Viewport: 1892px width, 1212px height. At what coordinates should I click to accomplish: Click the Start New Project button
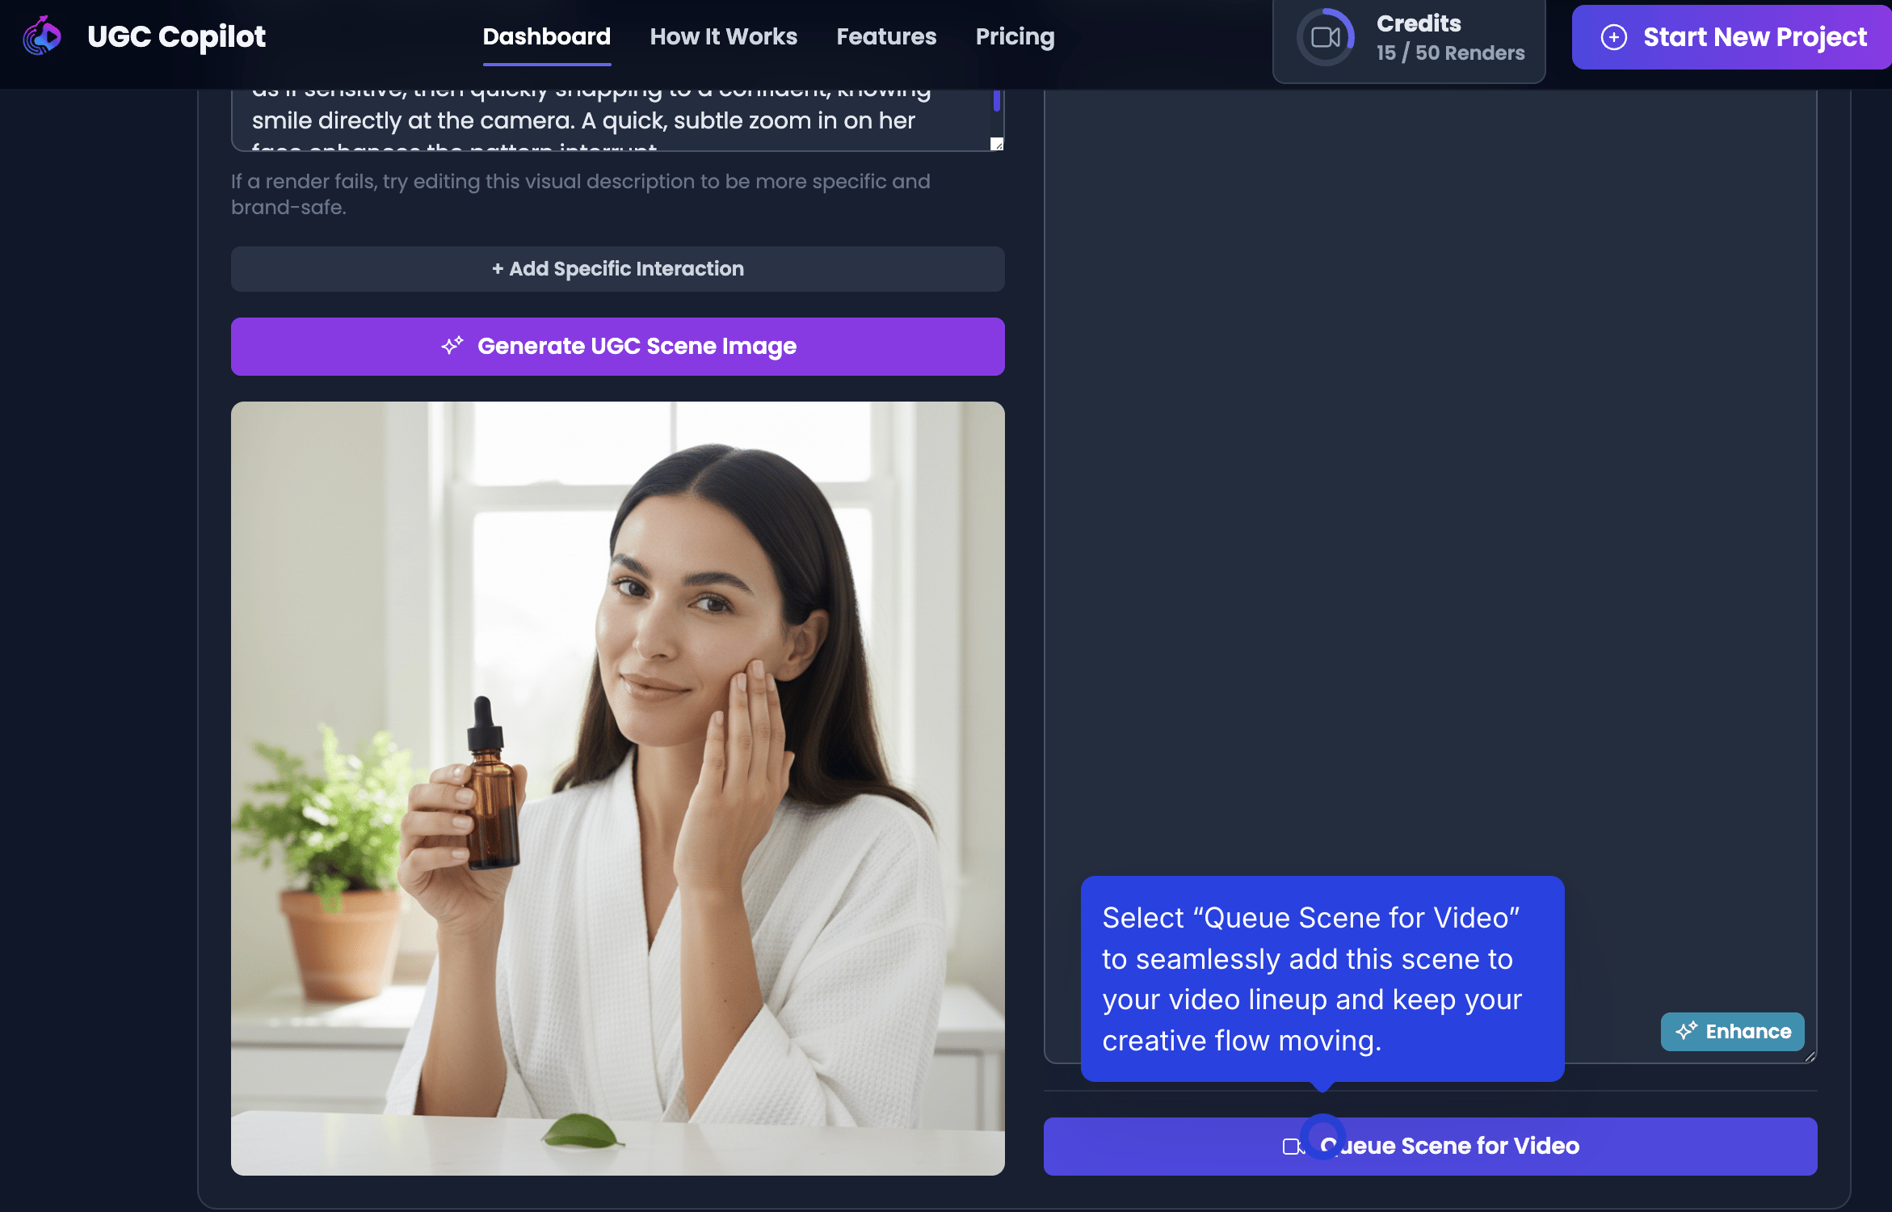pyautogui.click(x=1733, y=37)
